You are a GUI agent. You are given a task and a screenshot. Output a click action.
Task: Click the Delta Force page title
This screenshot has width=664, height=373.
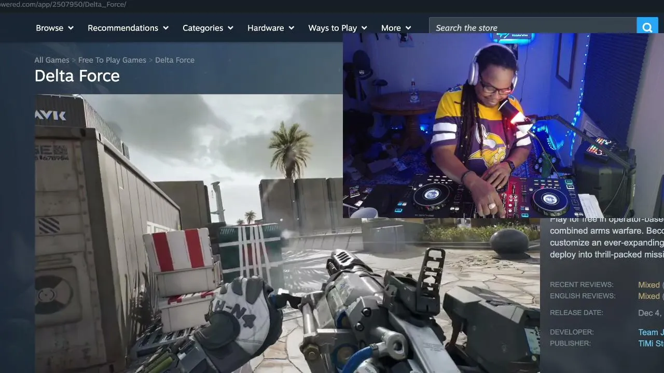(x=77, y=76)
